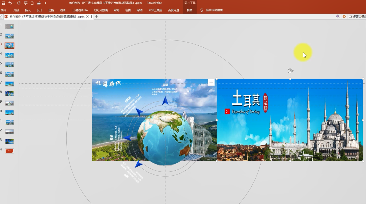The image size is (366, 204).
Task: Open file with the folder icon
Action: coord(39,3)
